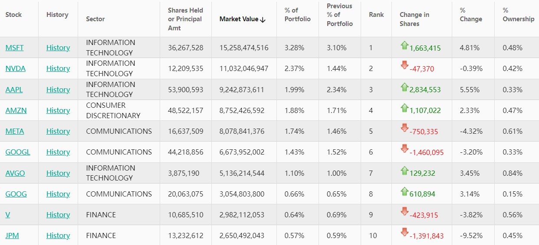Open the NVDA stock ticker link
This screenshot has height=245, width=539.
tap(15, 68)
